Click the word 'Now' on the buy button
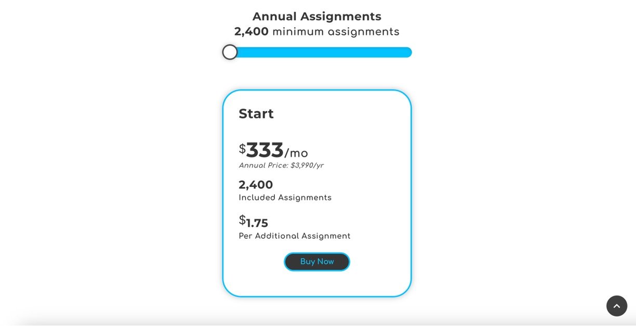 click(325, 262)
